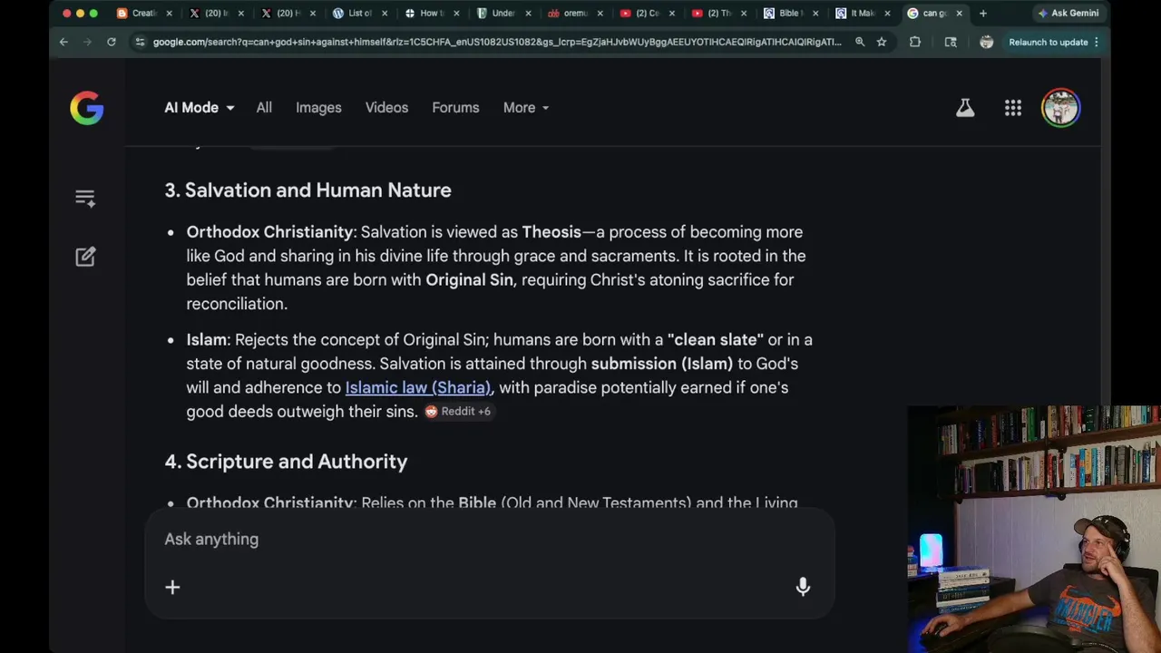Screen dimensions: 1161x653
Task: Click the plus attachment icon
Action: (172, 587)
